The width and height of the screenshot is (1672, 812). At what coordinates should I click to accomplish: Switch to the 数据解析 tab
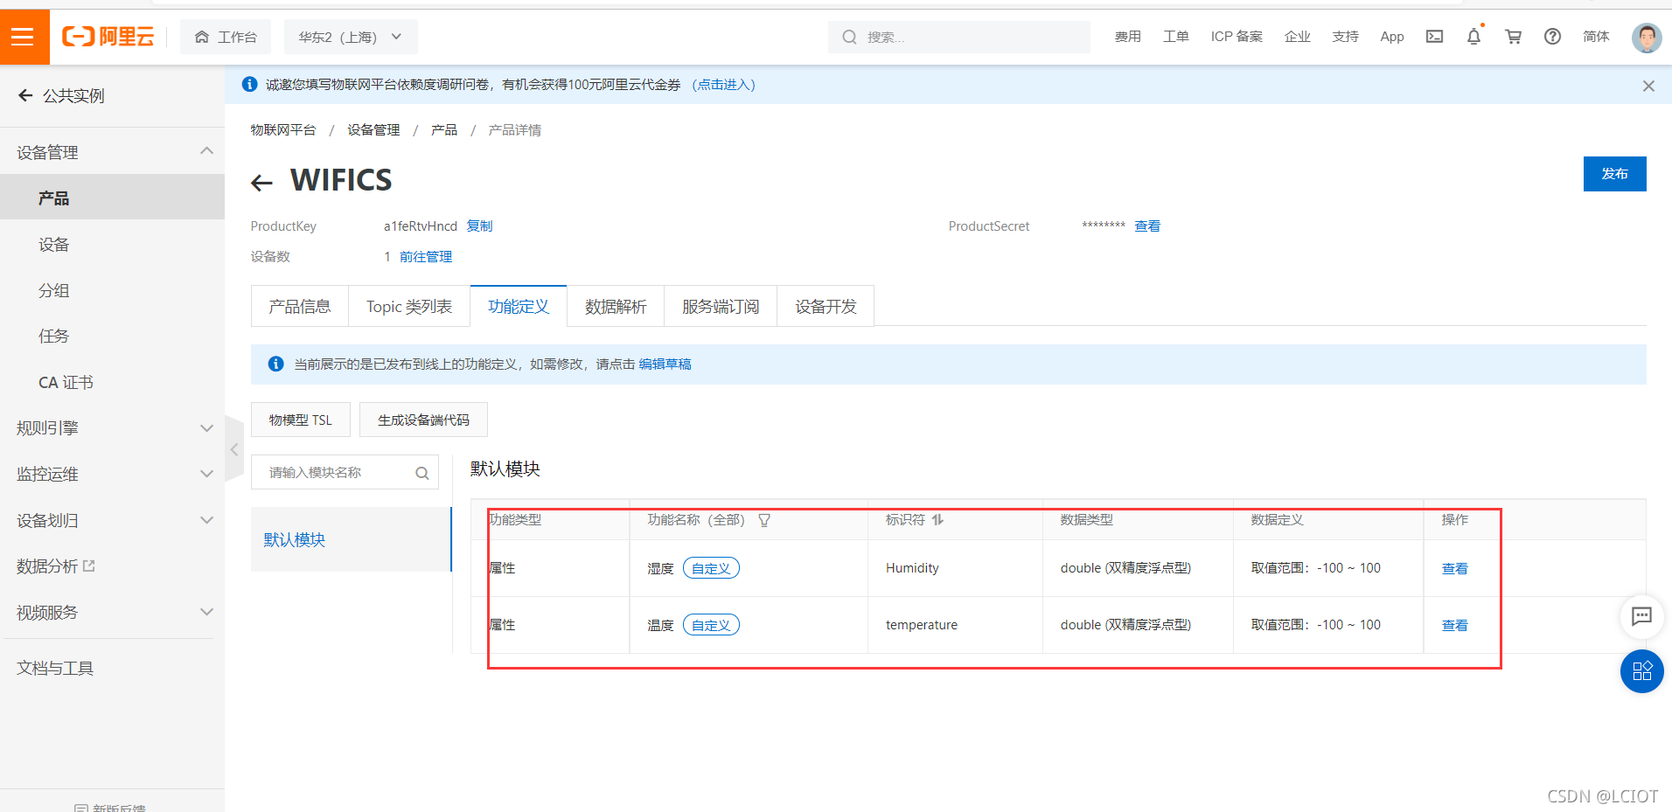[616, 306]
